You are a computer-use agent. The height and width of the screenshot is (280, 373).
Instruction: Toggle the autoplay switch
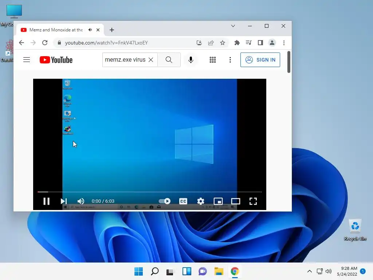(x=165, y=201)
